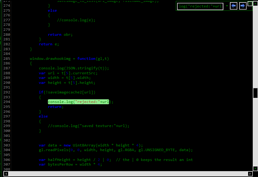Click the //console.log(e); comment

tap(76, 20)
